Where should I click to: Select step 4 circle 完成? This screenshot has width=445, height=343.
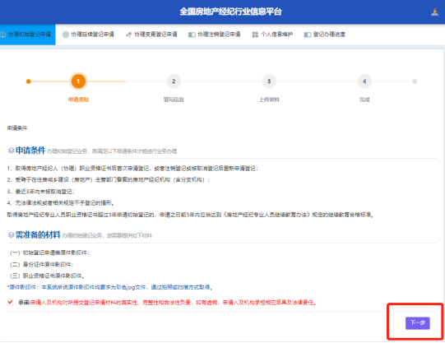click(364, 81)
